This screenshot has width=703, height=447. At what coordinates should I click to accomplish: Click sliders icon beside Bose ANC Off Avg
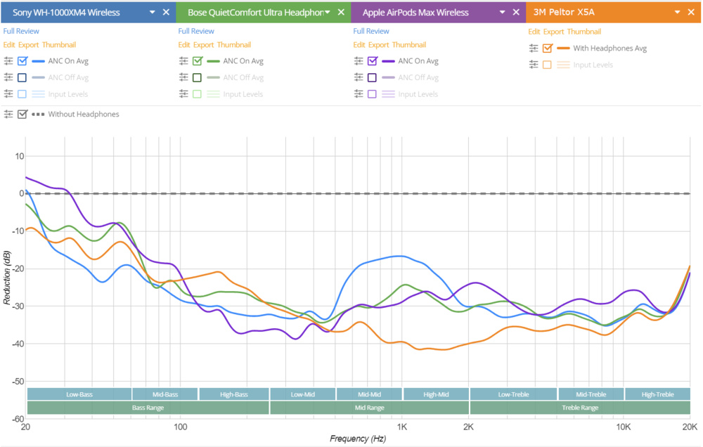(x=183, y=77)
